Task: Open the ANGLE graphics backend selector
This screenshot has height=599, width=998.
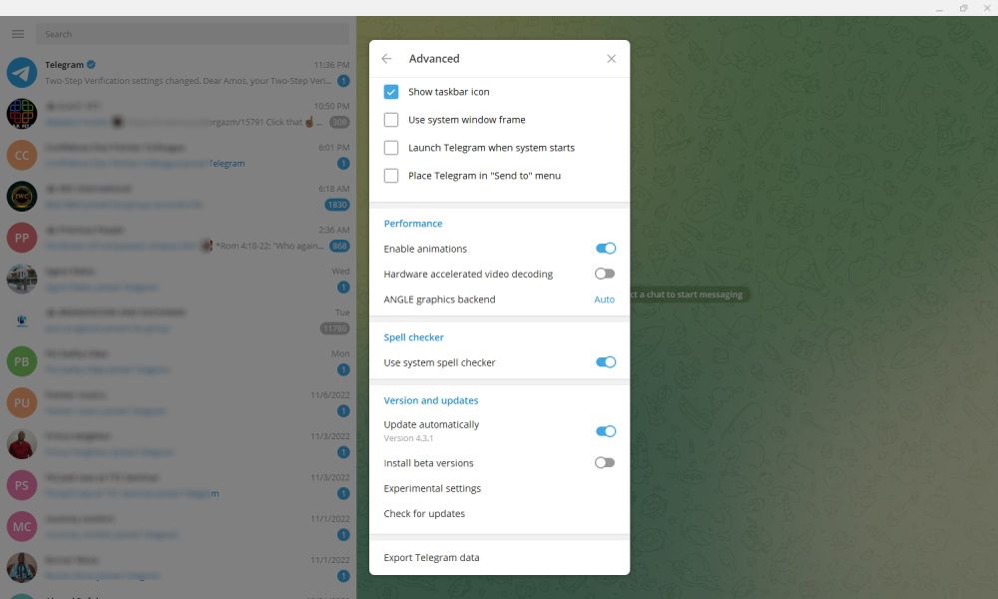Action: click(x=604, y=299)
